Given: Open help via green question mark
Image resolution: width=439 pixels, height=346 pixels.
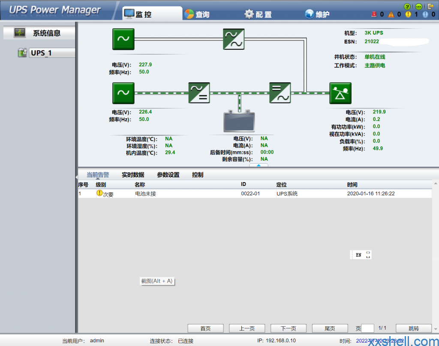Looking at the screenshot, I should click(407, 6).
